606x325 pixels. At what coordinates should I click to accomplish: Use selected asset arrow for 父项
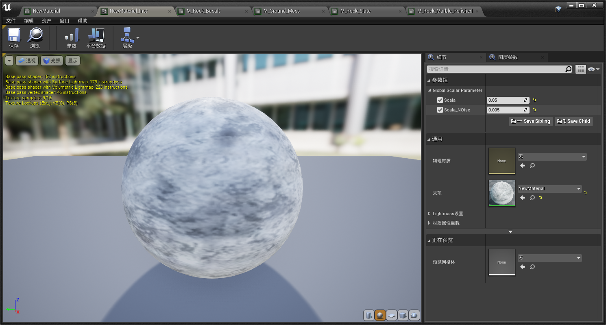[x=523, y=198]
